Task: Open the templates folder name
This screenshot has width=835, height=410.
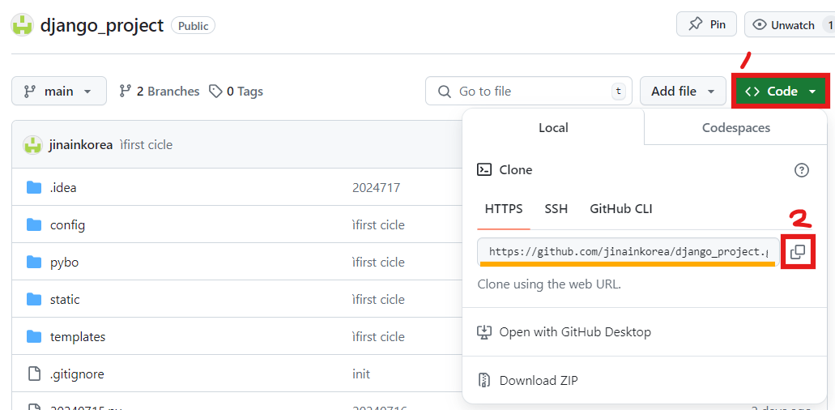Action: pos(78,336)
